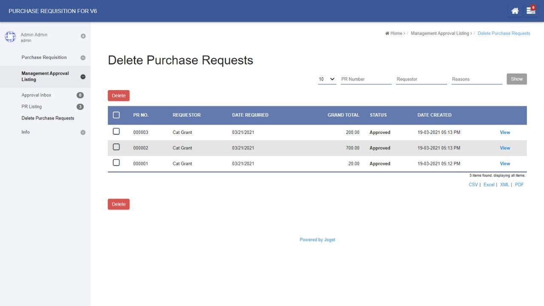Open the inbox notification icon
The image size is (544, 306).
(531, 11)
